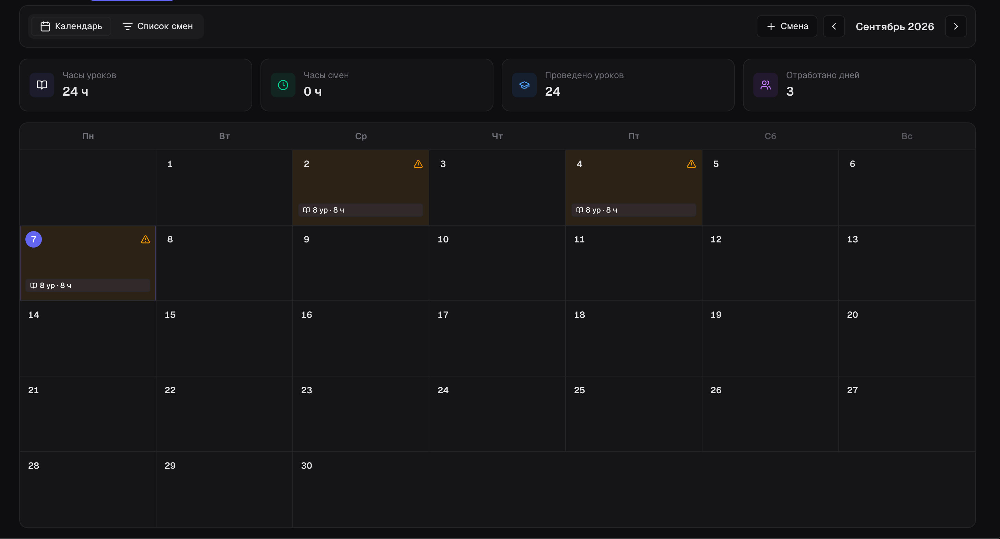The height and width of the screenshot is (539, 1000).
Task: Open the Список смен tab
Action: [x=158, y=26]
